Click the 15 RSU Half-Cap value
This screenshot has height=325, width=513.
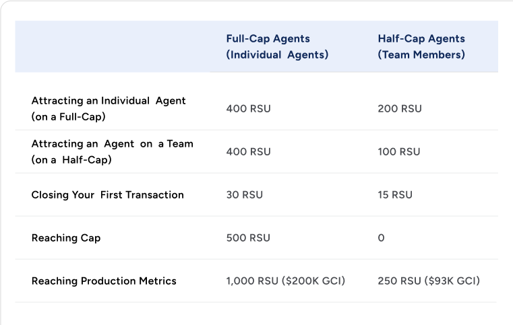coord(395,195)
